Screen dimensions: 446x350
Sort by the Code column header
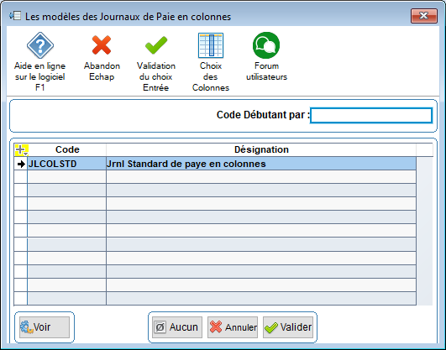click(67, 149)
